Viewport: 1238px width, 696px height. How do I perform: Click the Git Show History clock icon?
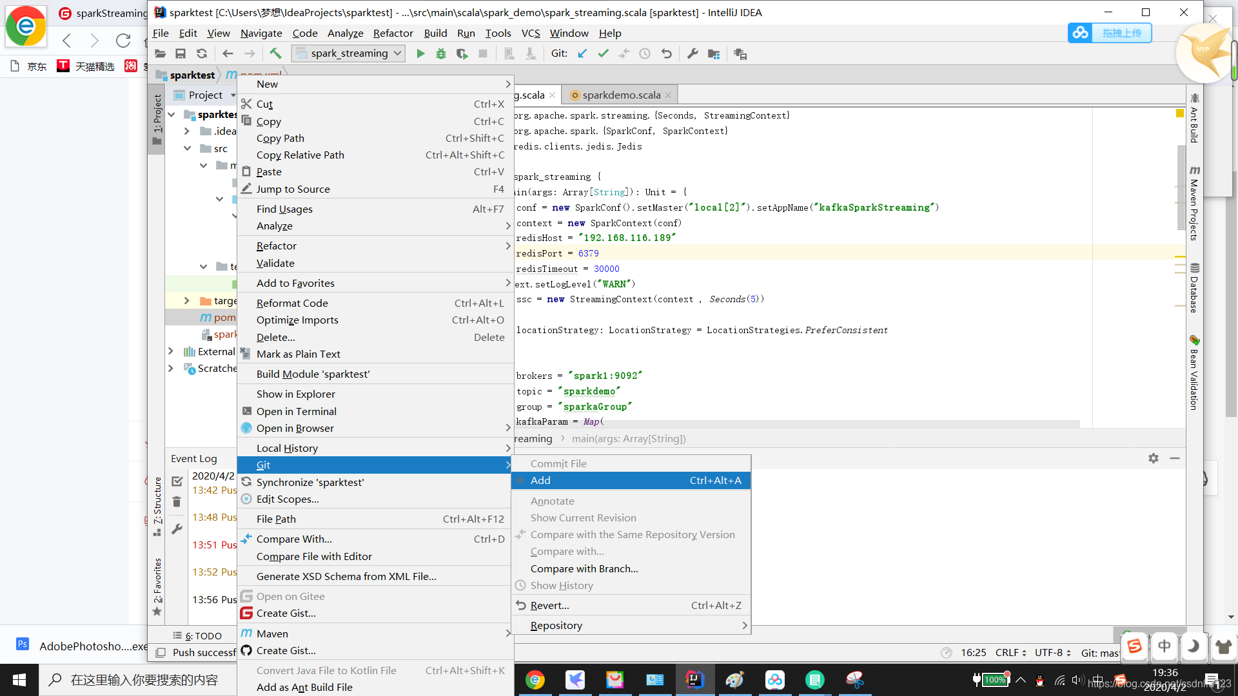(645, 54)
